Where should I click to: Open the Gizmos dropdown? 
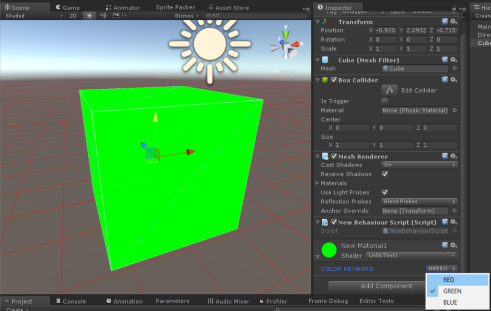[x=187, y=16]
